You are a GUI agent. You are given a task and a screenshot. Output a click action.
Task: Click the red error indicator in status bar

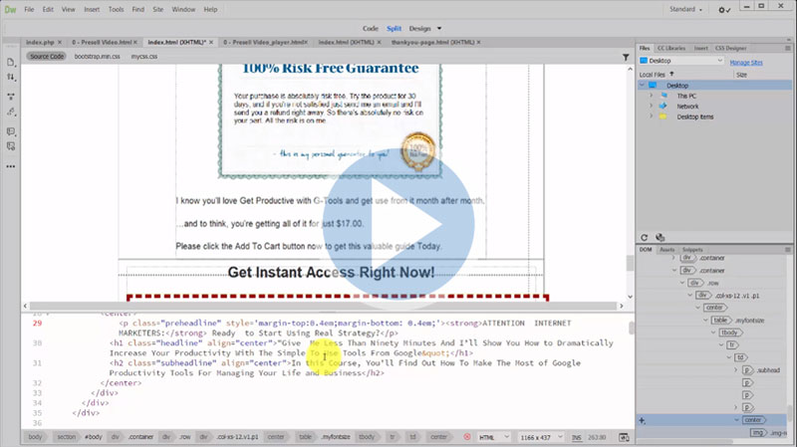pos(466,437)
